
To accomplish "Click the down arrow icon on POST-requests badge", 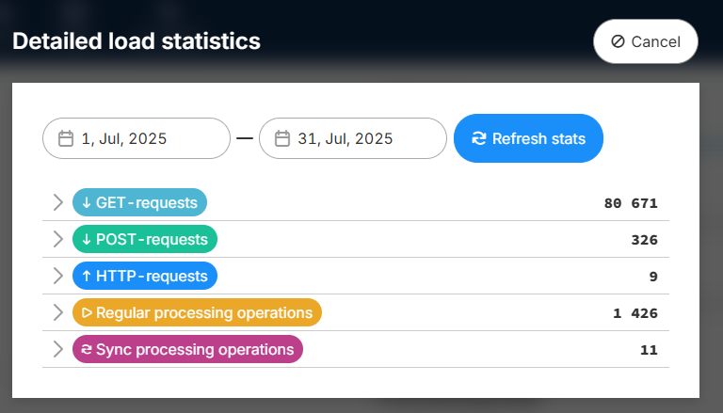I will click(x=87, y=239).
